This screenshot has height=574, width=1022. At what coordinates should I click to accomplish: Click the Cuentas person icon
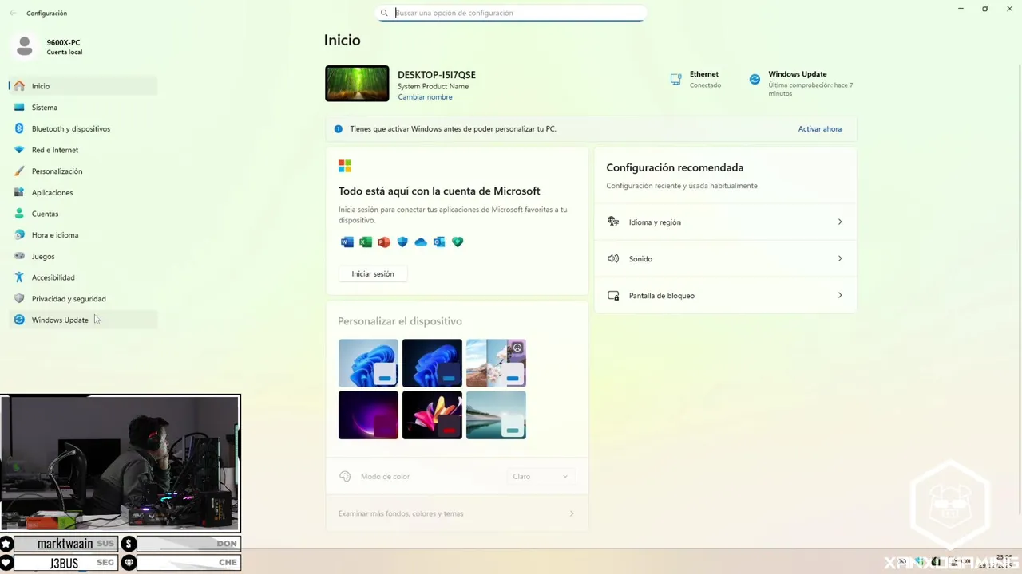(x=19, y=214)
